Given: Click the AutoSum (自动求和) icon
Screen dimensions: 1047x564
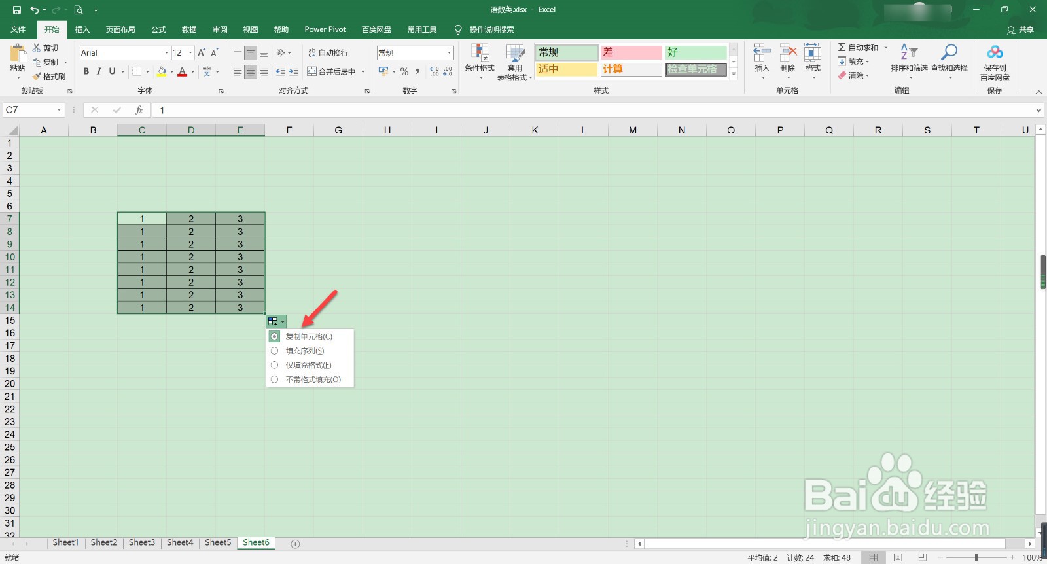Looking at the screenshot, I should coord(842,47).
